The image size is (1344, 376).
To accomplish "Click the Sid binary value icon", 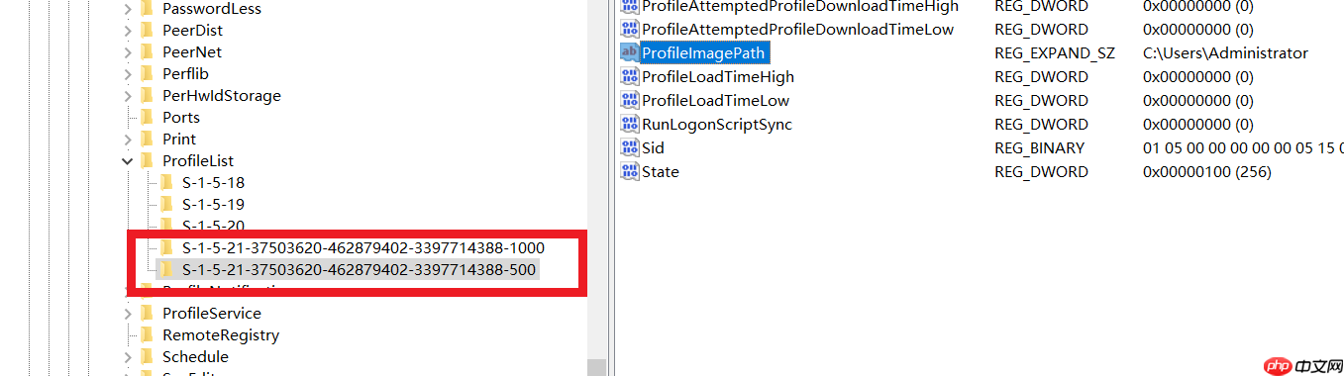I will coord(629,147).
